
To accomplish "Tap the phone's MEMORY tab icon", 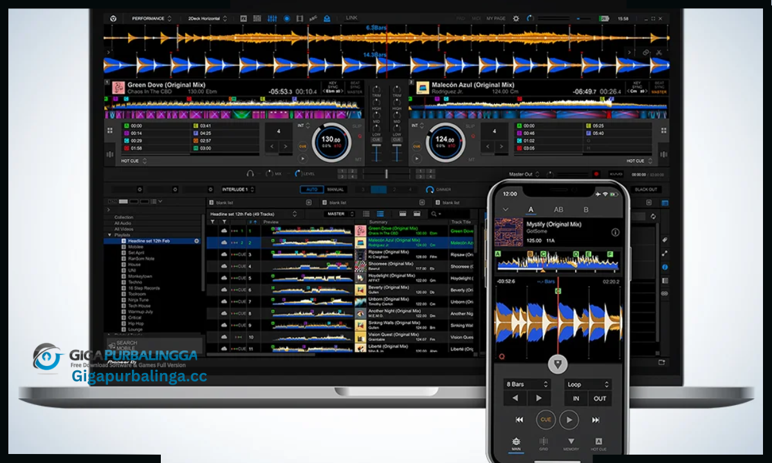I will click(571, 442).
